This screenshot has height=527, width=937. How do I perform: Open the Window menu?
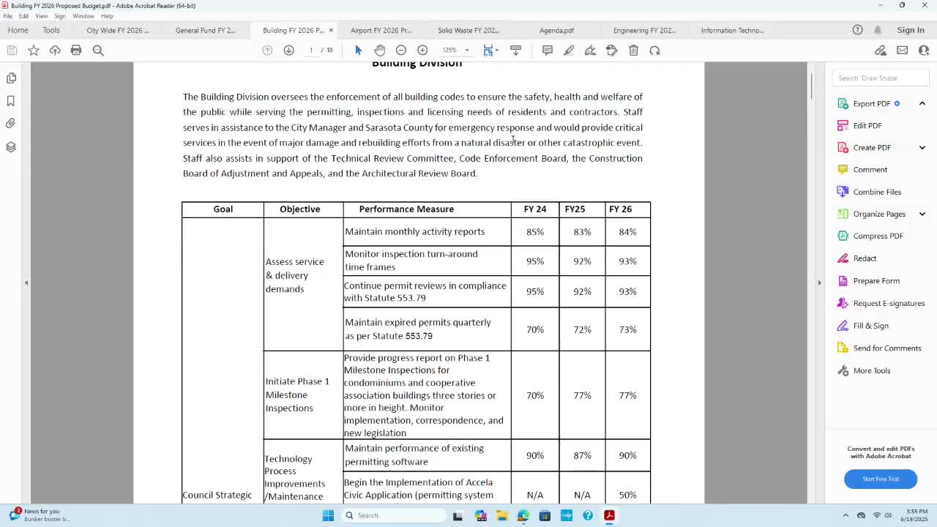(83, 15)
